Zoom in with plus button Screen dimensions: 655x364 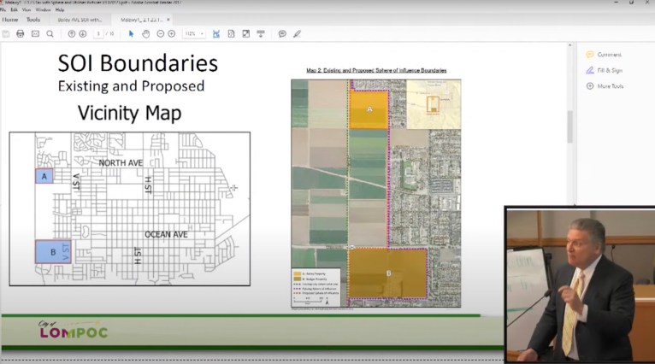[172, 33]
